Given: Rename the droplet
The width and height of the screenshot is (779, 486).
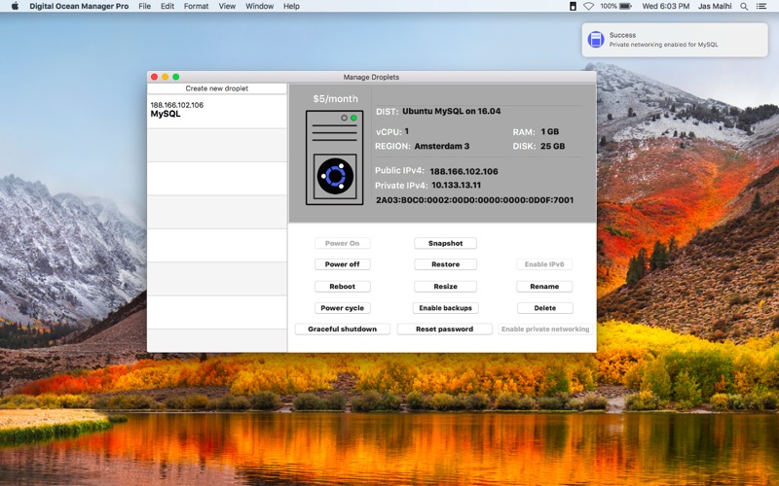Looking at the screenshot, I should click(x=544, y=287).
